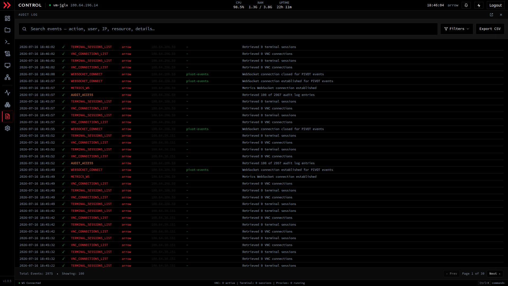
Task: Click AUDIT_ACCESS action at 18:45:52
Action: pyautogui.click(x=82, y=163)
